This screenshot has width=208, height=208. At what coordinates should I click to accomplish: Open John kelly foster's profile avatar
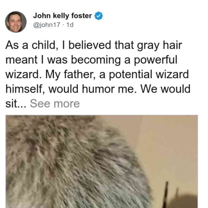(x=16, y=22)
